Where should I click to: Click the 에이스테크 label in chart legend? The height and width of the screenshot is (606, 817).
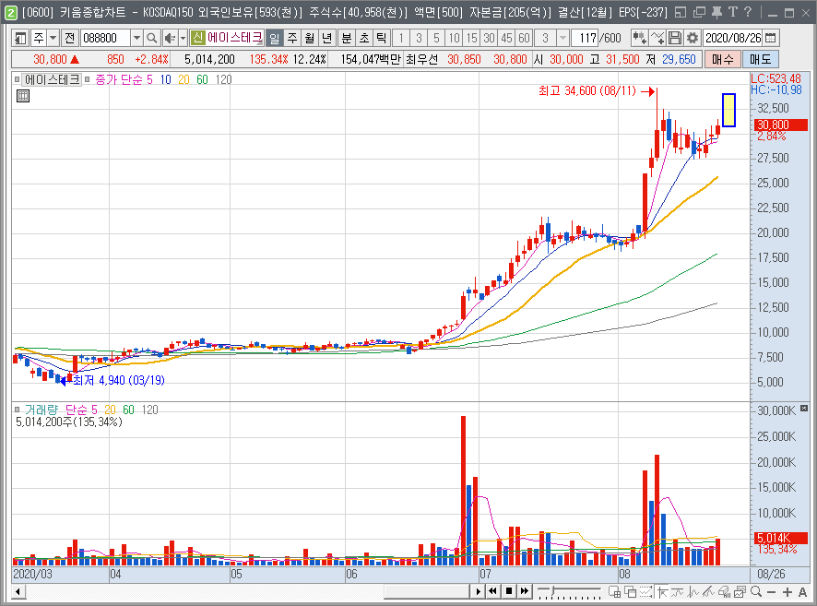[52, 79]
